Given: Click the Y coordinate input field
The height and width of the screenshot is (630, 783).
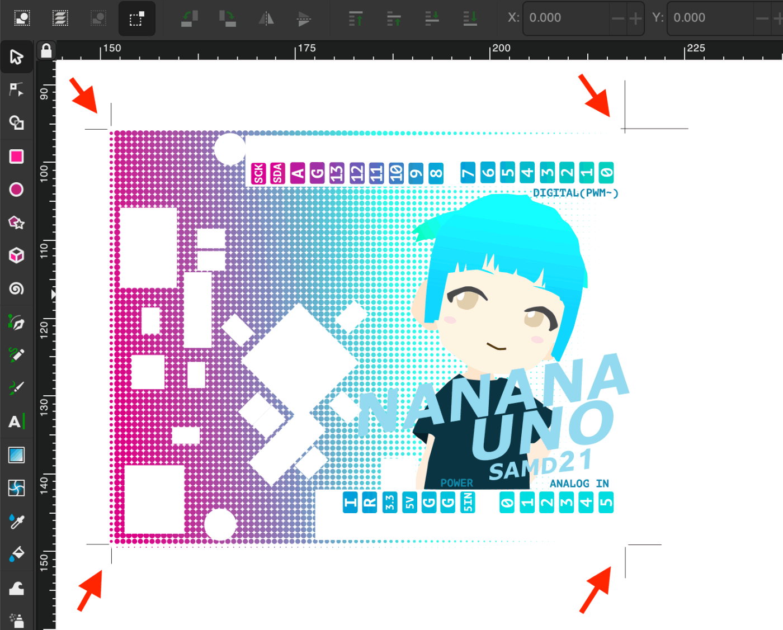Looking at the screenshot, I should 710,18.
